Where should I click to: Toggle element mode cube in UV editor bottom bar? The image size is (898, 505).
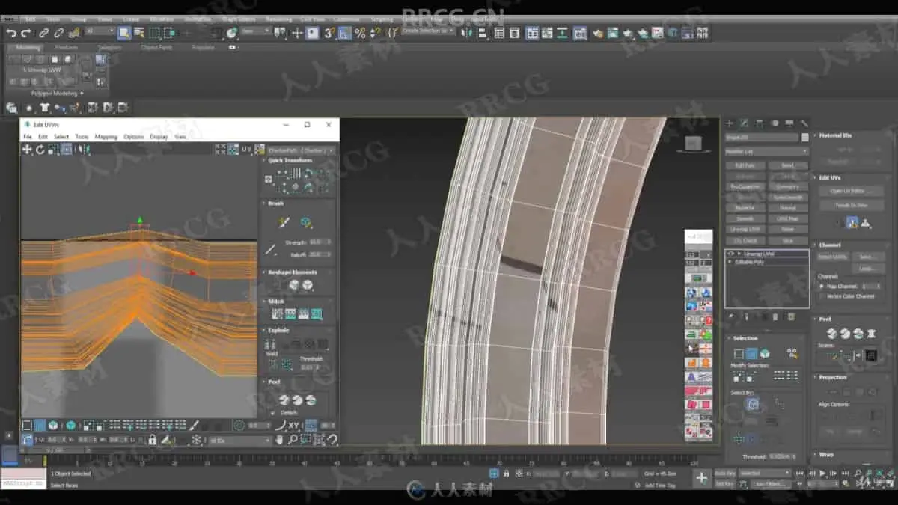71,425
